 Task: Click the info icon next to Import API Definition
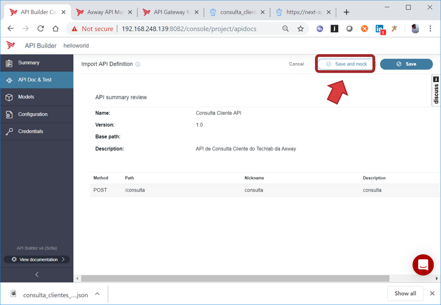point(138,64)
